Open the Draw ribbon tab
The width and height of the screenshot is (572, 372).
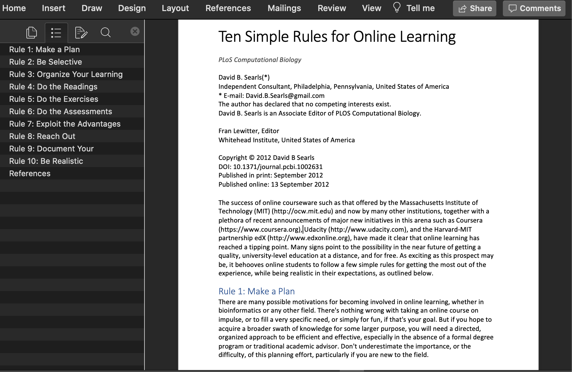pyautogui.click(x=92, y=8)
